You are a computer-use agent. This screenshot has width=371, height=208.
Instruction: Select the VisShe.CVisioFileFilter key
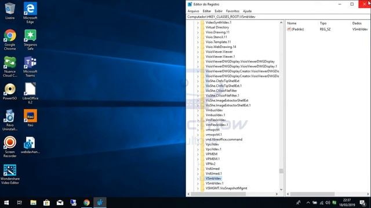(221, 91)
